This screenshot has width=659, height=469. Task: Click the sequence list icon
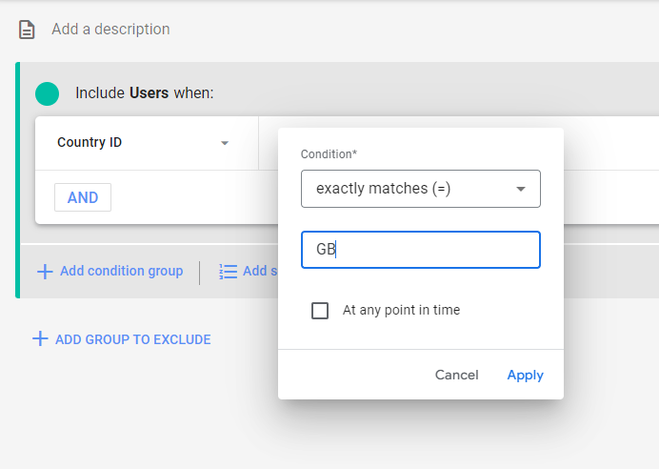pos(228,272)
